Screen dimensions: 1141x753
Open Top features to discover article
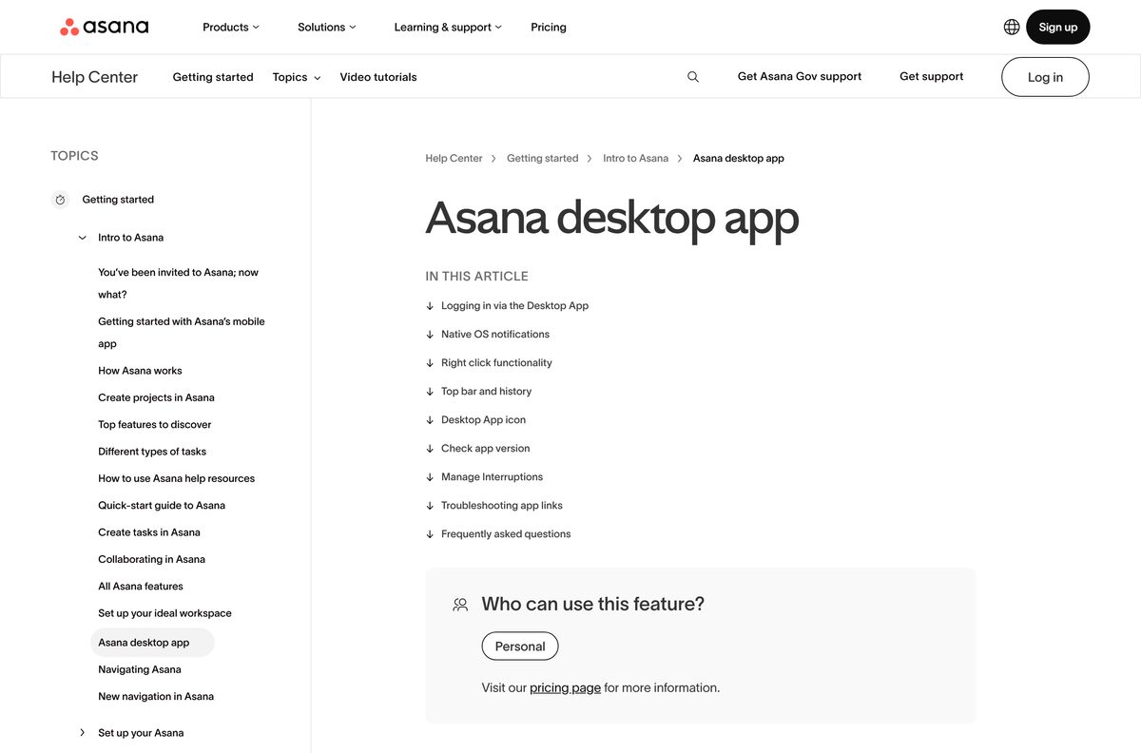coord(155,425)
